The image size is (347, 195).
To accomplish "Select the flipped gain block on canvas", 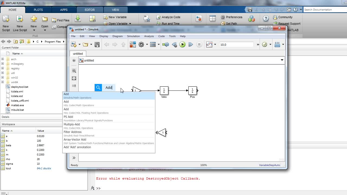I will (x=162, y=132).
